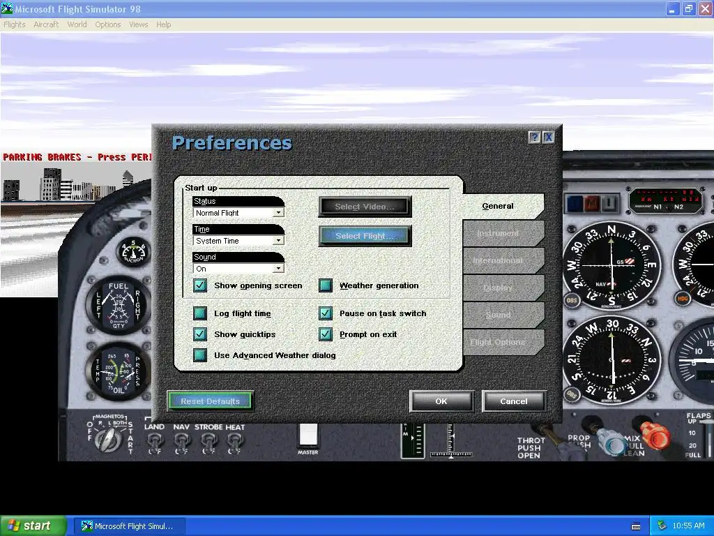Toggle the Show opening screen checkbox

click(x=200, y=285)
